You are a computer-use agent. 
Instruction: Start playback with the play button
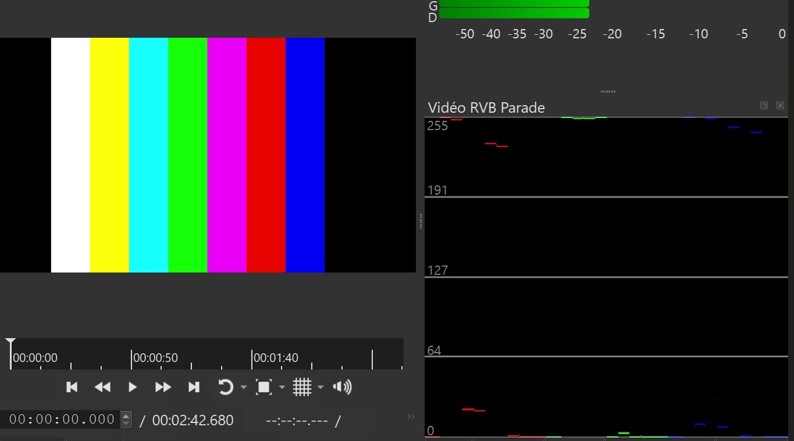(133, 388)
